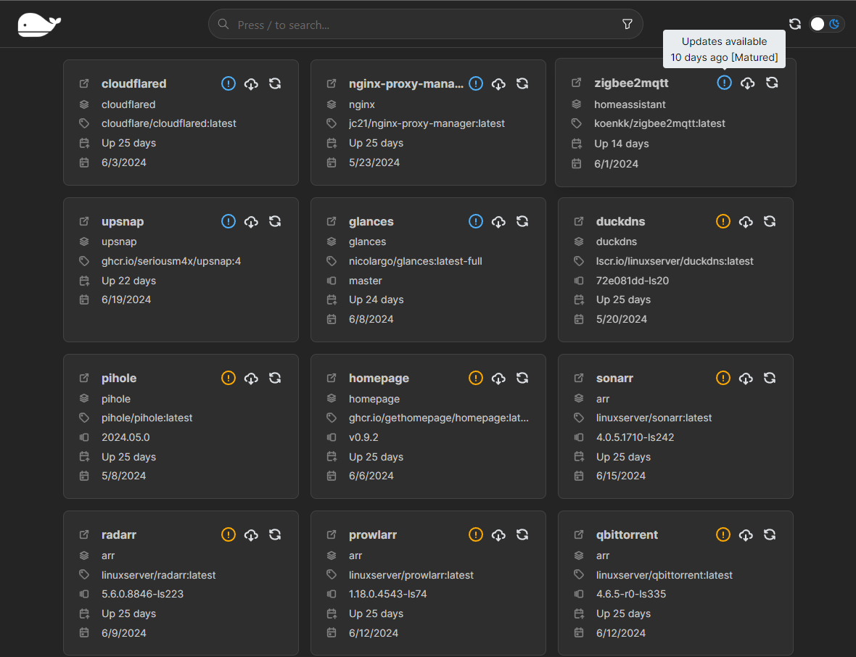Refresh the zigbee2mqtt container

pos(771,83)
